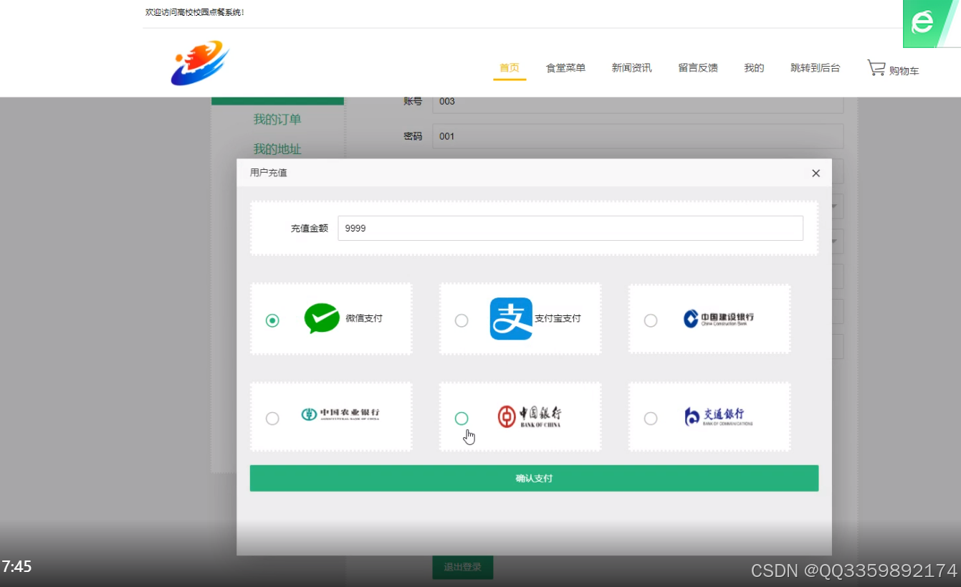Click the Agricultural Bank of China logo

[340, 414]
